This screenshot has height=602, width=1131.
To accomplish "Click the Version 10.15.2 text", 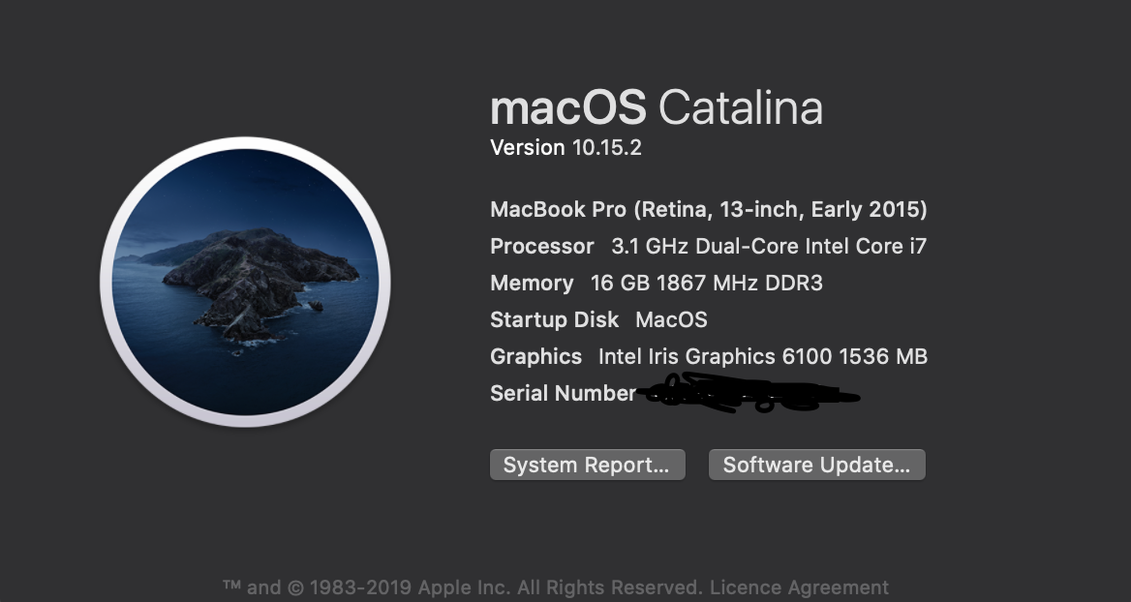I will (x=565, y=148).
